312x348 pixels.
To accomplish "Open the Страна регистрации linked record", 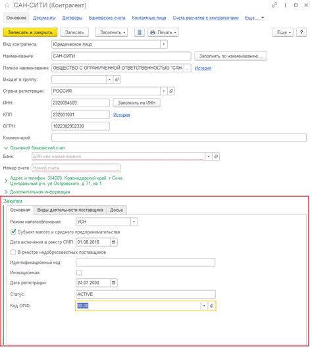I will (171, 91).
